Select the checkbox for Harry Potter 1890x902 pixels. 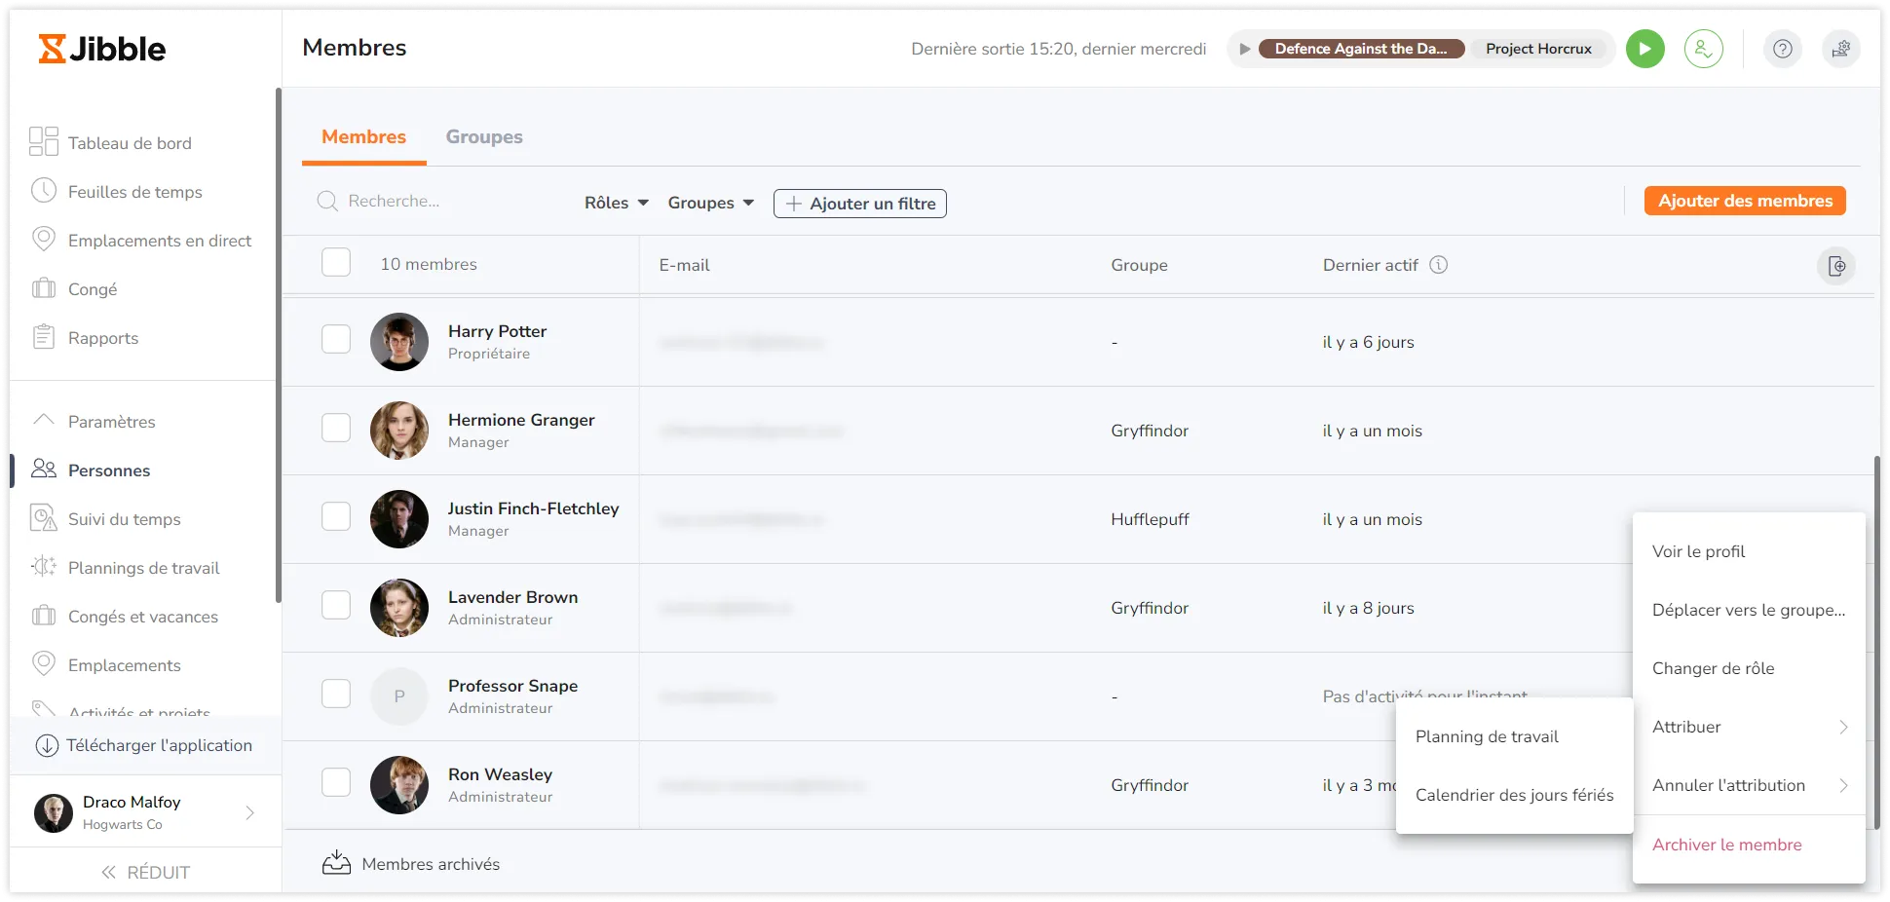(336, 339)
